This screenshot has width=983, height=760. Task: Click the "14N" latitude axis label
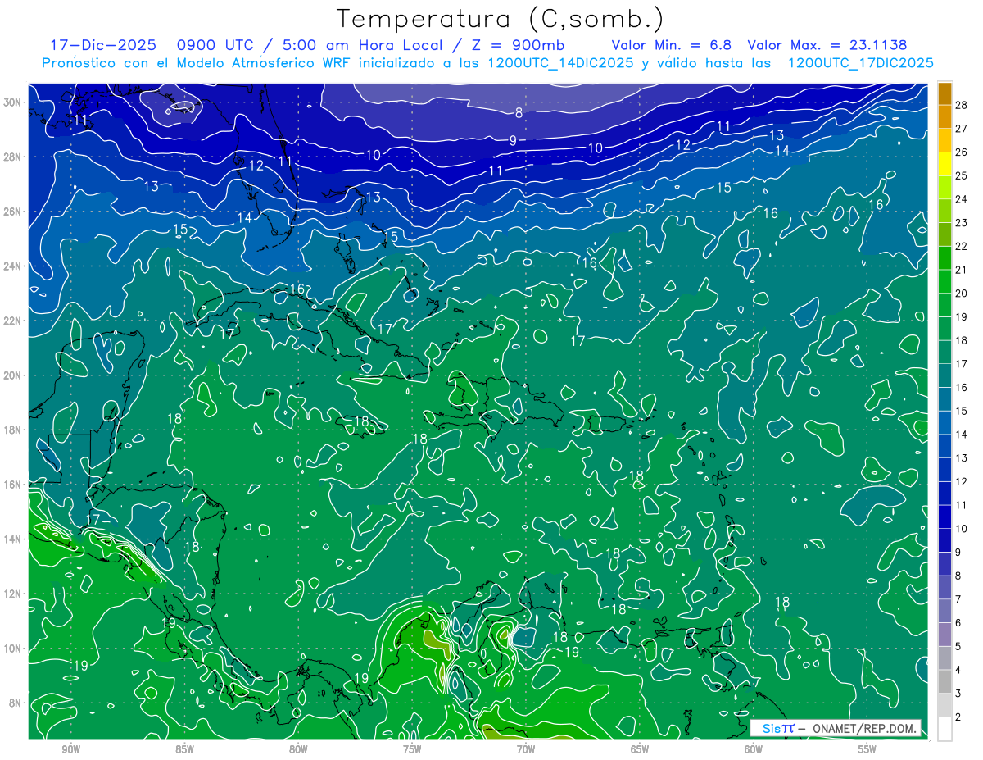pos(12,539)
